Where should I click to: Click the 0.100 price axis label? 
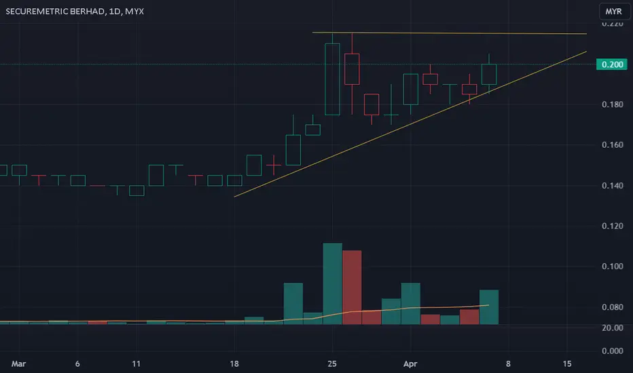tap(613, 266)
